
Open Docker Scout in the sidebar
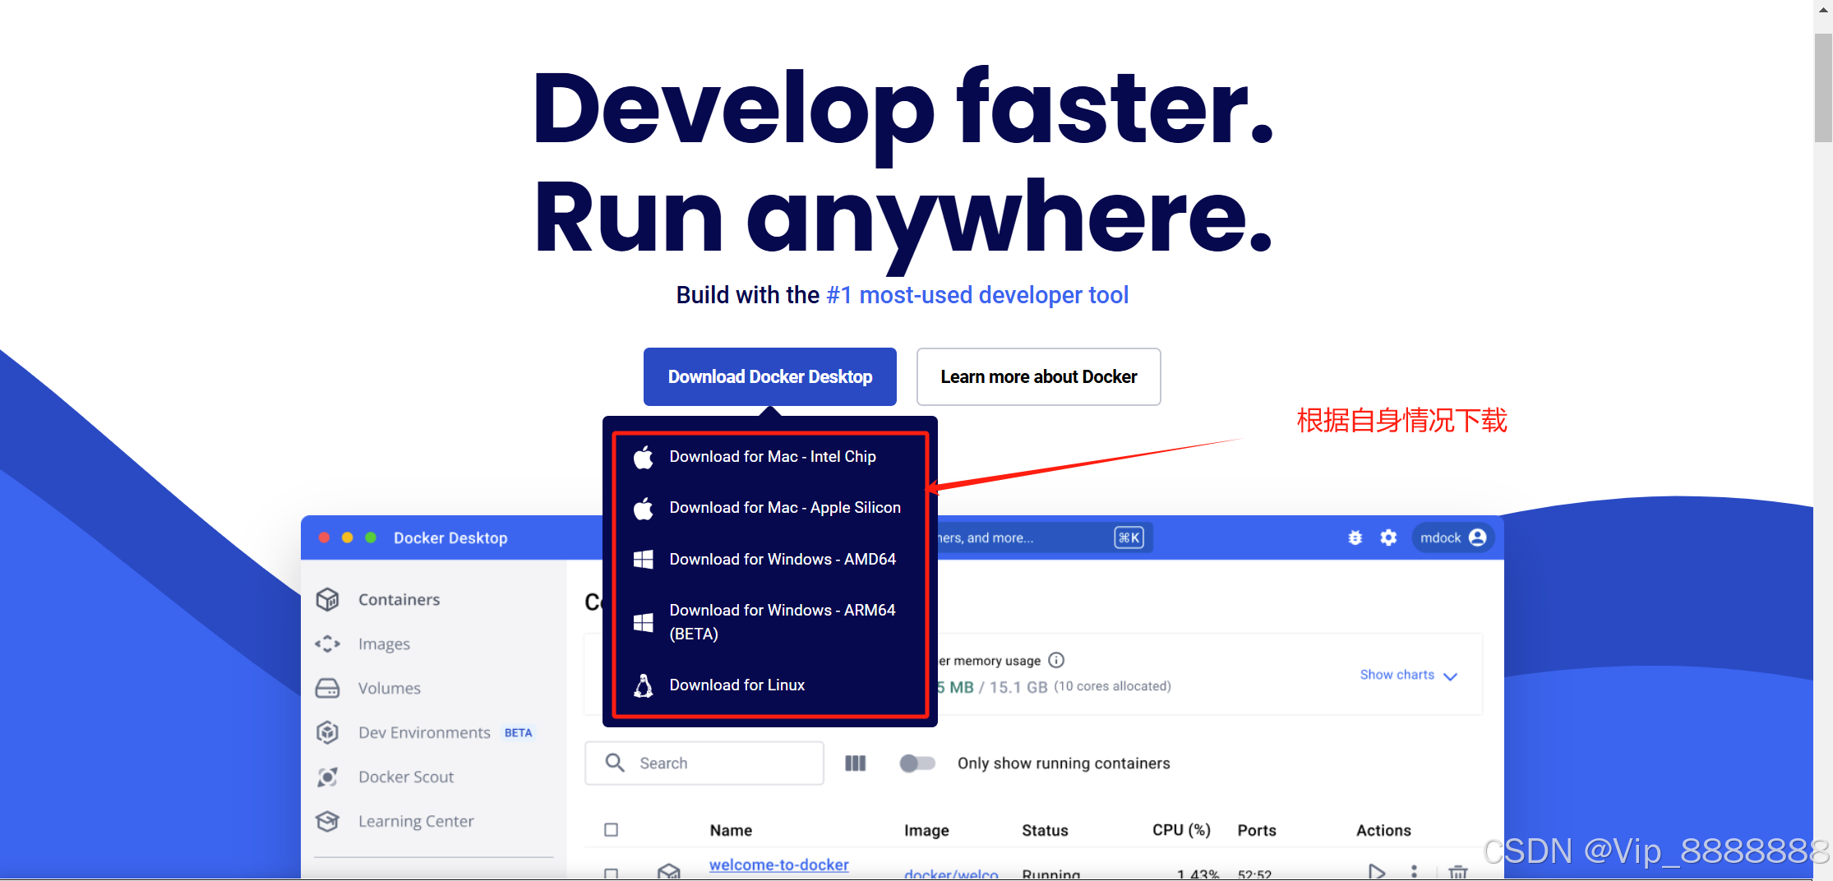405,777
